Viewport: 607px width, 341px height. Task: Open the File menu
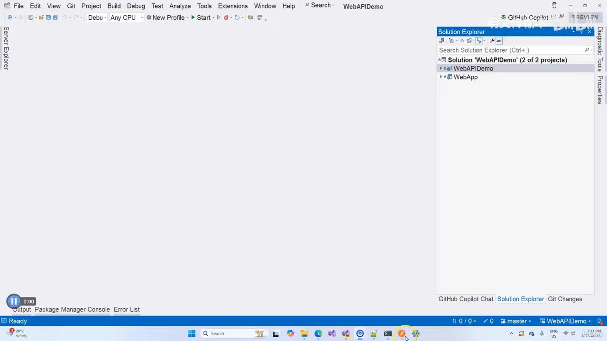pos(18,6)
